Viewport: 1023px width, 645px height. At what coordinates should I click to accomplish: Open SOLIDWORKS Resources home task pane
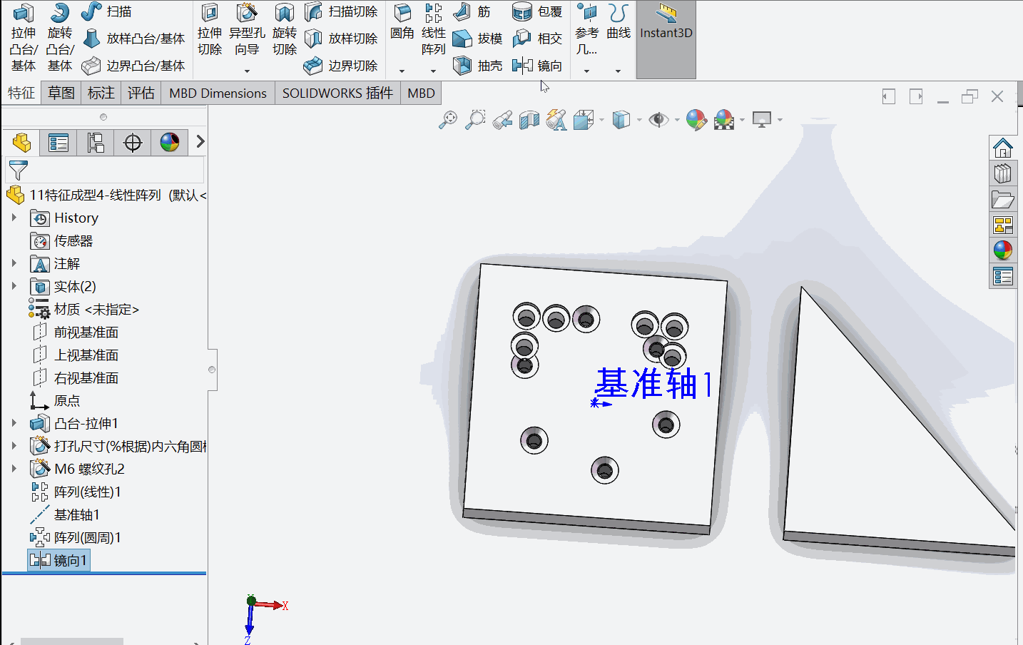[x=1003, y=148]
